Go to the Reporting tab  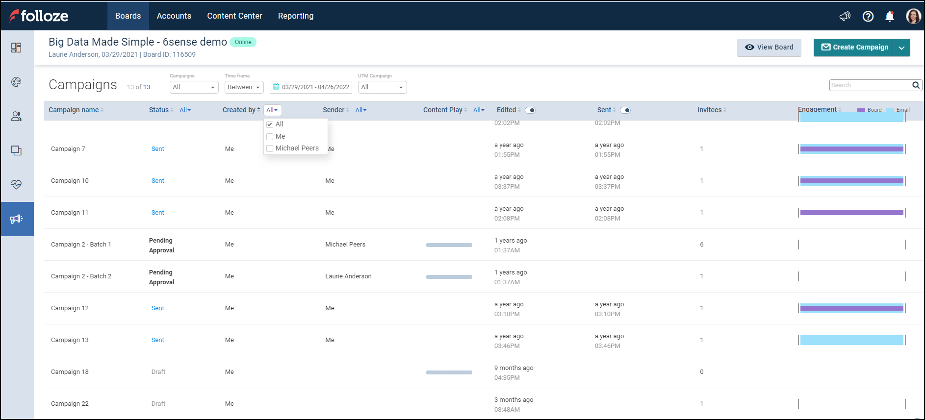[x=295, y=16]
